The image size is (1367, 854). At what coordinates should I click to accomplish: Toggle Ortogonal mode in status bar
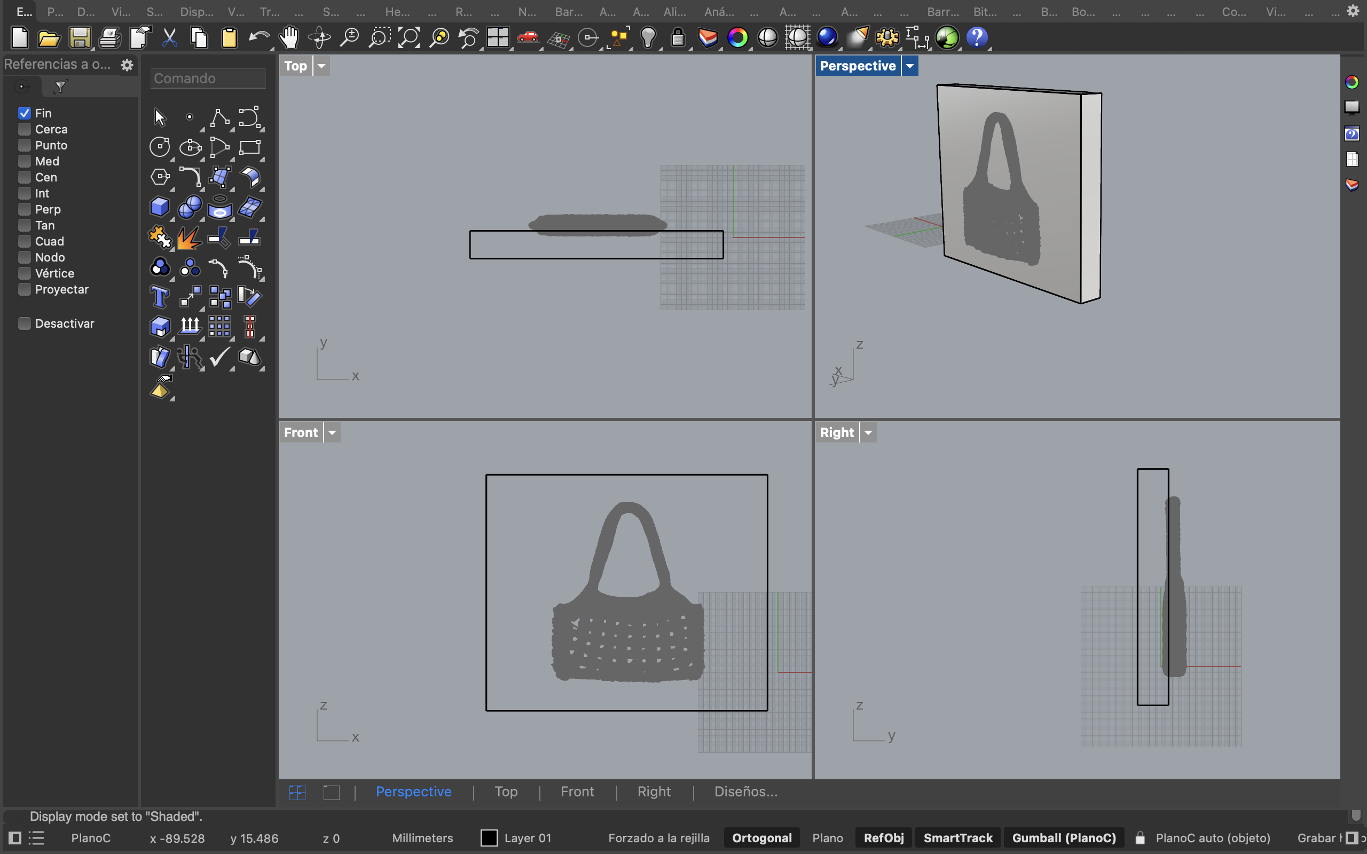pyautogui.click(x=761, y=837)
